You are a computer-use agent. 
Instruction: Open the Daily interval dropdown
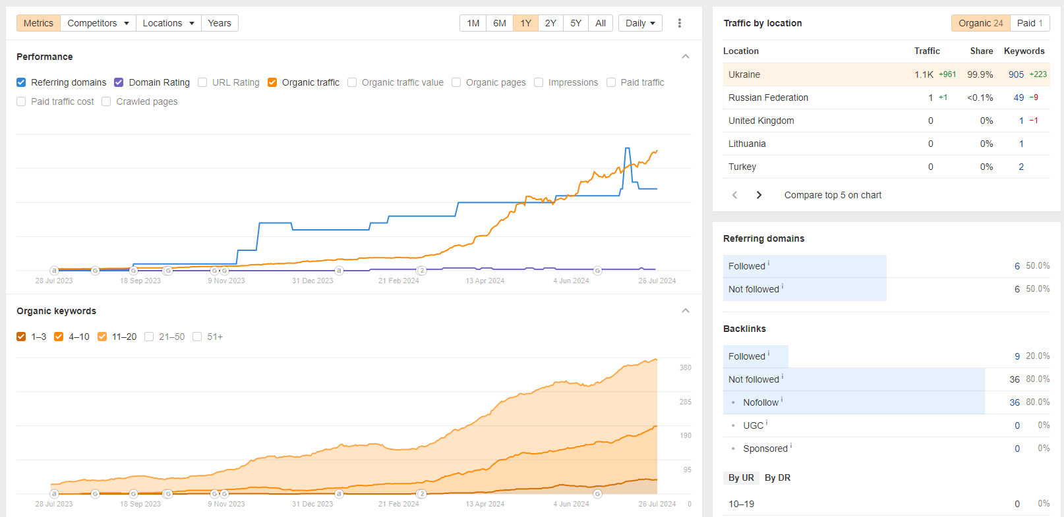coord(640,23)
